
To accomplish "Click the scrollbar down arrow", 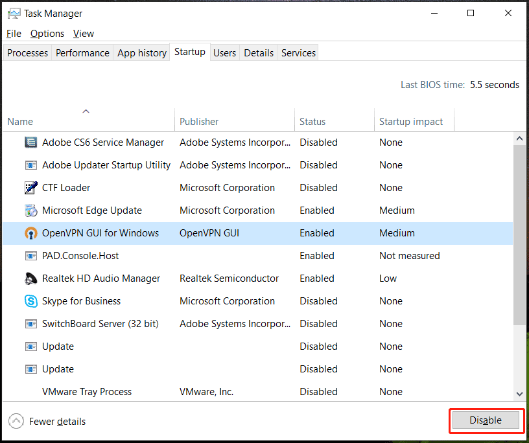I will tap(519, 394).
